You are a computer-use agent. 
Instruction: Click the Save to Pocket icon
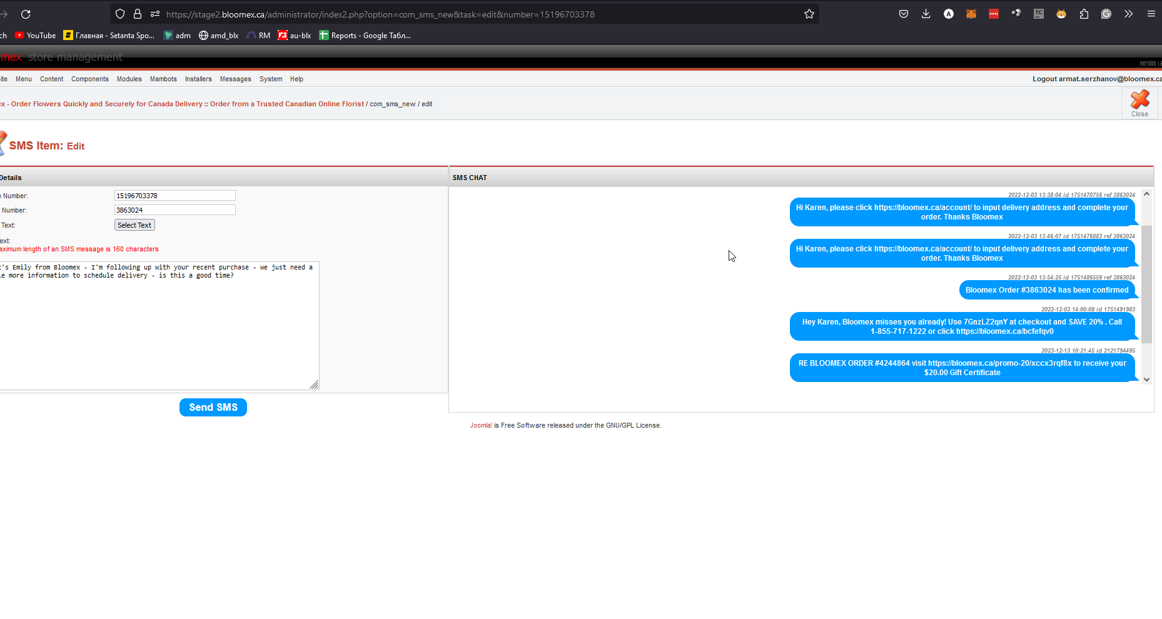coord(903,14)
